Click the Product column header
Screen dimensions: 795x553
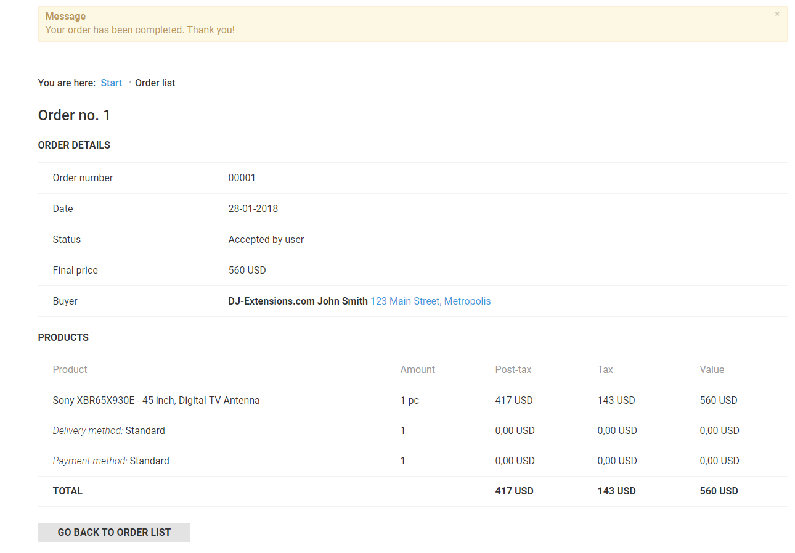click(70, 369)
